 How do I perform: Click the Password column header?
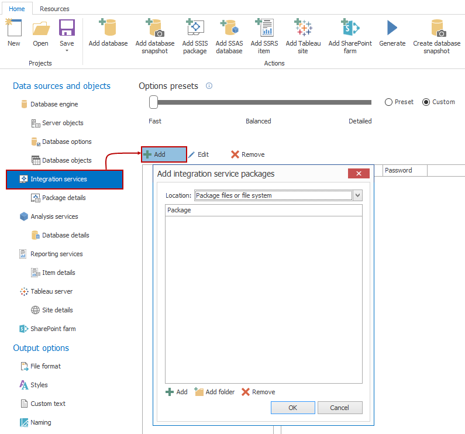coord(405,170)
